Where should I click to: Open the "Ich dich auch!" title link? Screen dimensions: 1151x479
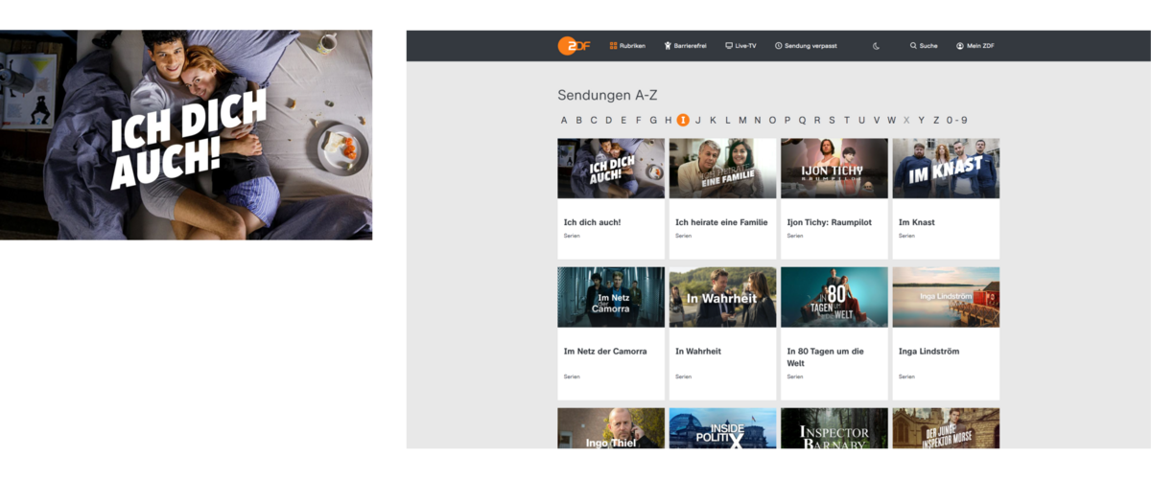[x=592, y=222]
